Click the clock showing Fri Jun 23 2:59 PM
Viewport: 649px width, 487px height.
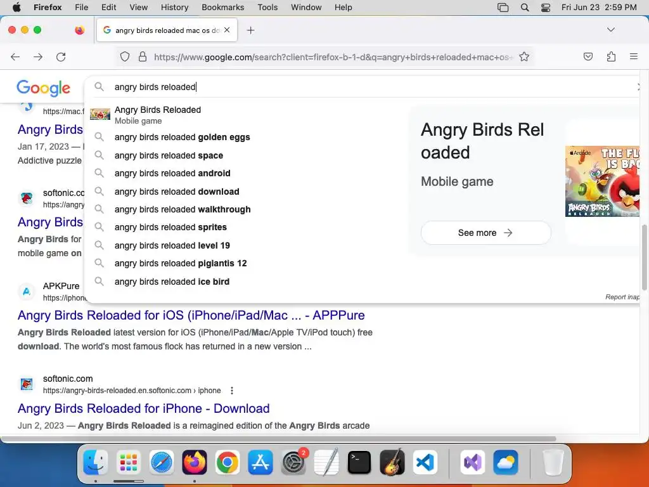click(599, 7)
